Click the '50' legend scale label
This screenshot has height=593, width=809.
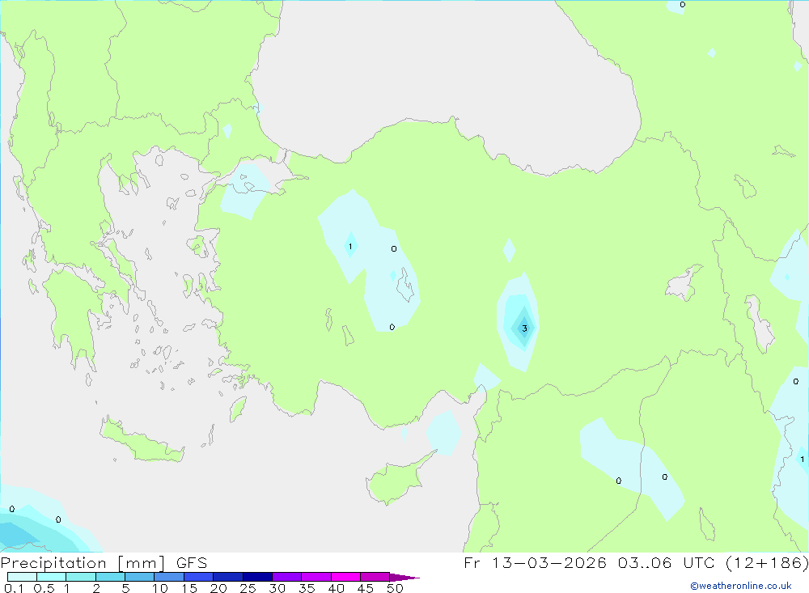click(395, 588)
